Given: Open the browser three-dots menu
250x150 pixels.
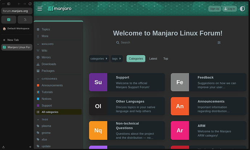Looking at the screenshot, I should click(x=3, y=4).
